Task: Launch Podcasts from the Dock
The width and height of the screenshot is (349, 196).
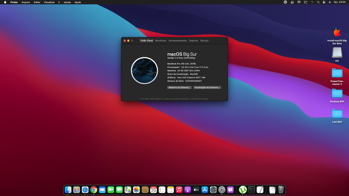Action: [x=188, y=190]
